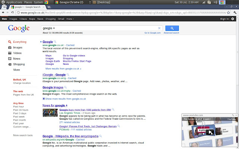This screenshot has height=149, width=239.
Task: Select Videos in top Google bar
Action: click(23, 19)
